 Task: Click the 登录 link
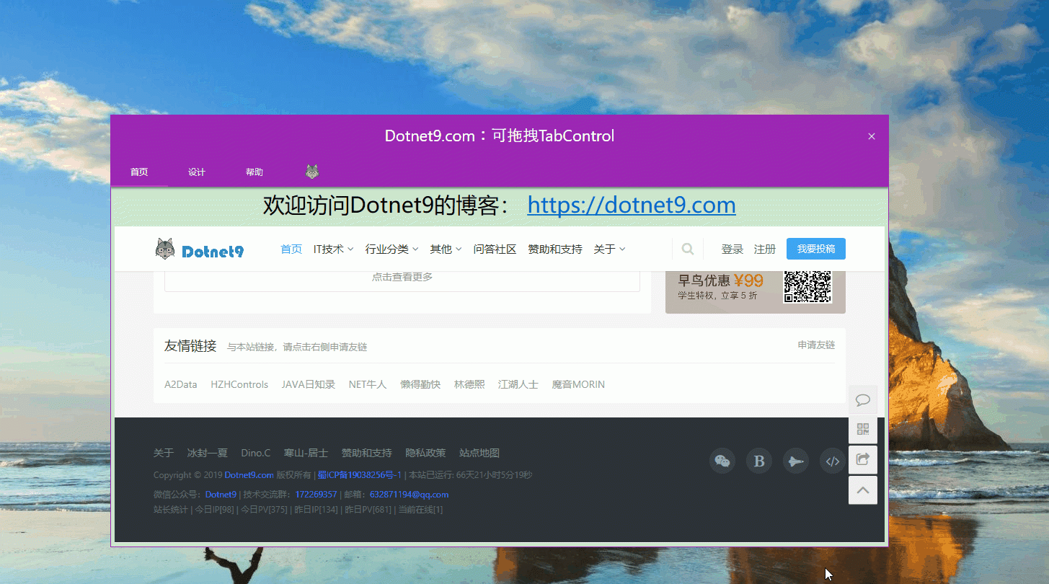pos(732,249)
